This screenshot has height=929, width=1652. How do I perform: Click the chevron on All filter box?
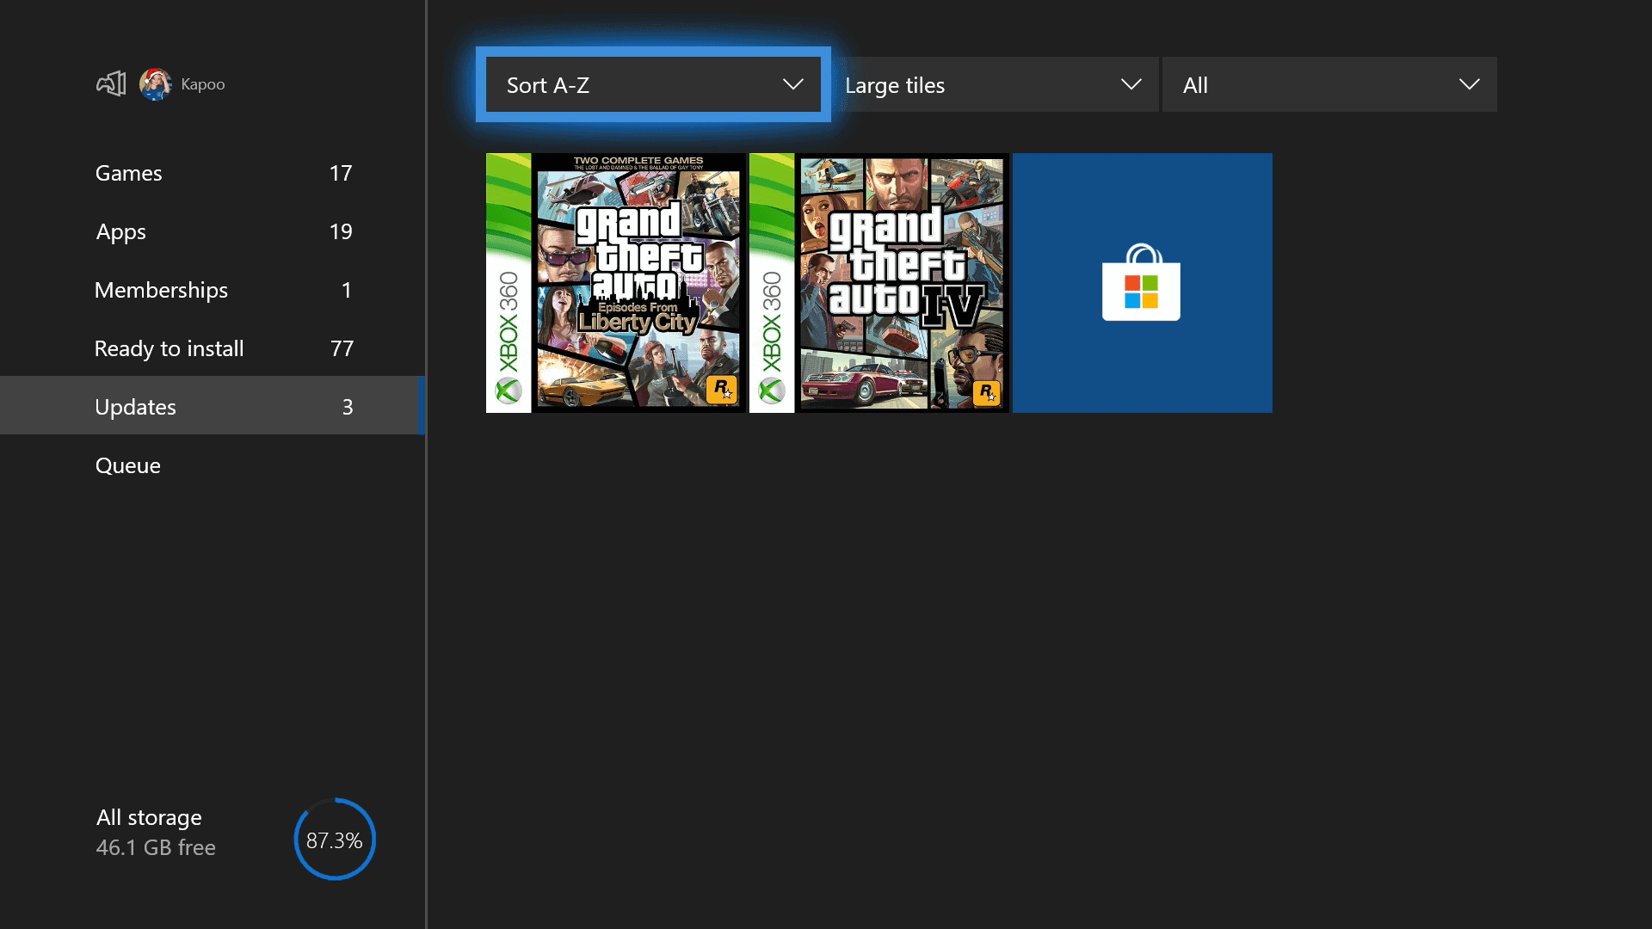(x=1470, y=84)
